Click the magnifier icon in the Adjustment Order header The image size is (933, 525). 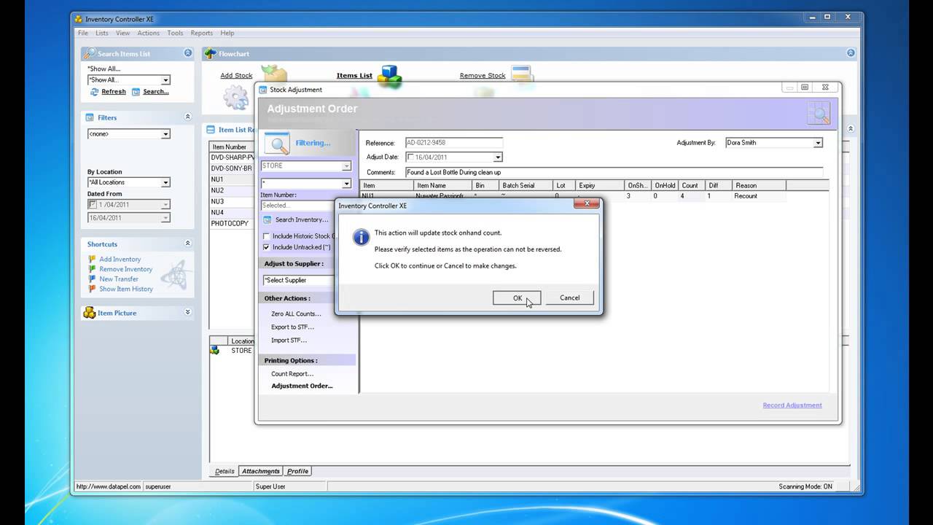click(x=819, y=114)
